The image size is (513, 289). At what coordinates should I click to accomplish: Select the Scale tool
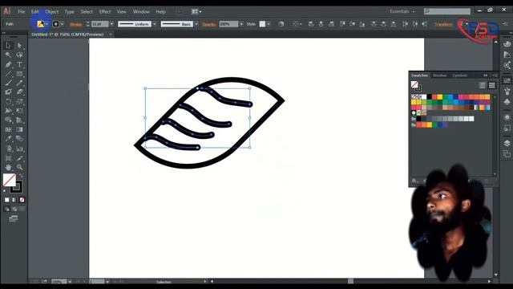19,102
